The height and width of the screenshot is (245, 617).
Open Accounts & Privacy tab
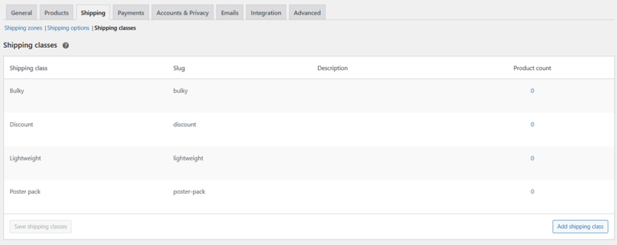point(183,12)
